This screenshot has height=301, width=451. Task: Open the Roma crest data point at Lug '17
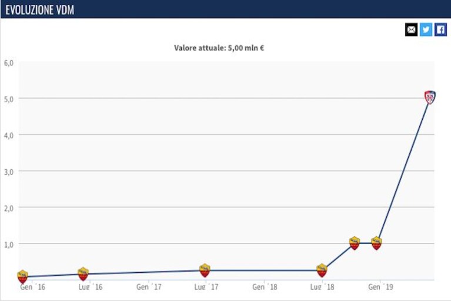[205, 270]
